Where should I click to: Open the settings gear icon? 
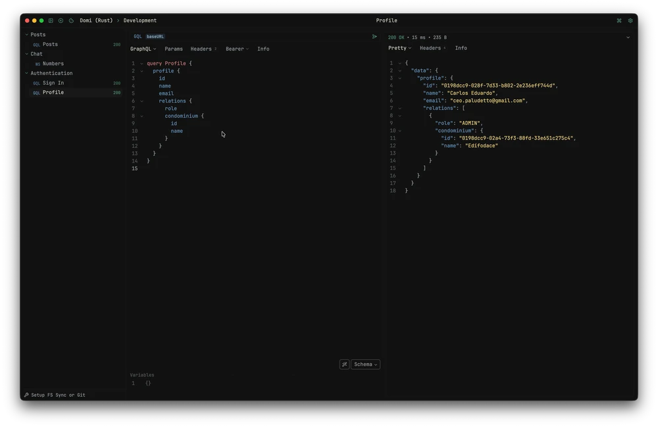click(x=630, y=20)
